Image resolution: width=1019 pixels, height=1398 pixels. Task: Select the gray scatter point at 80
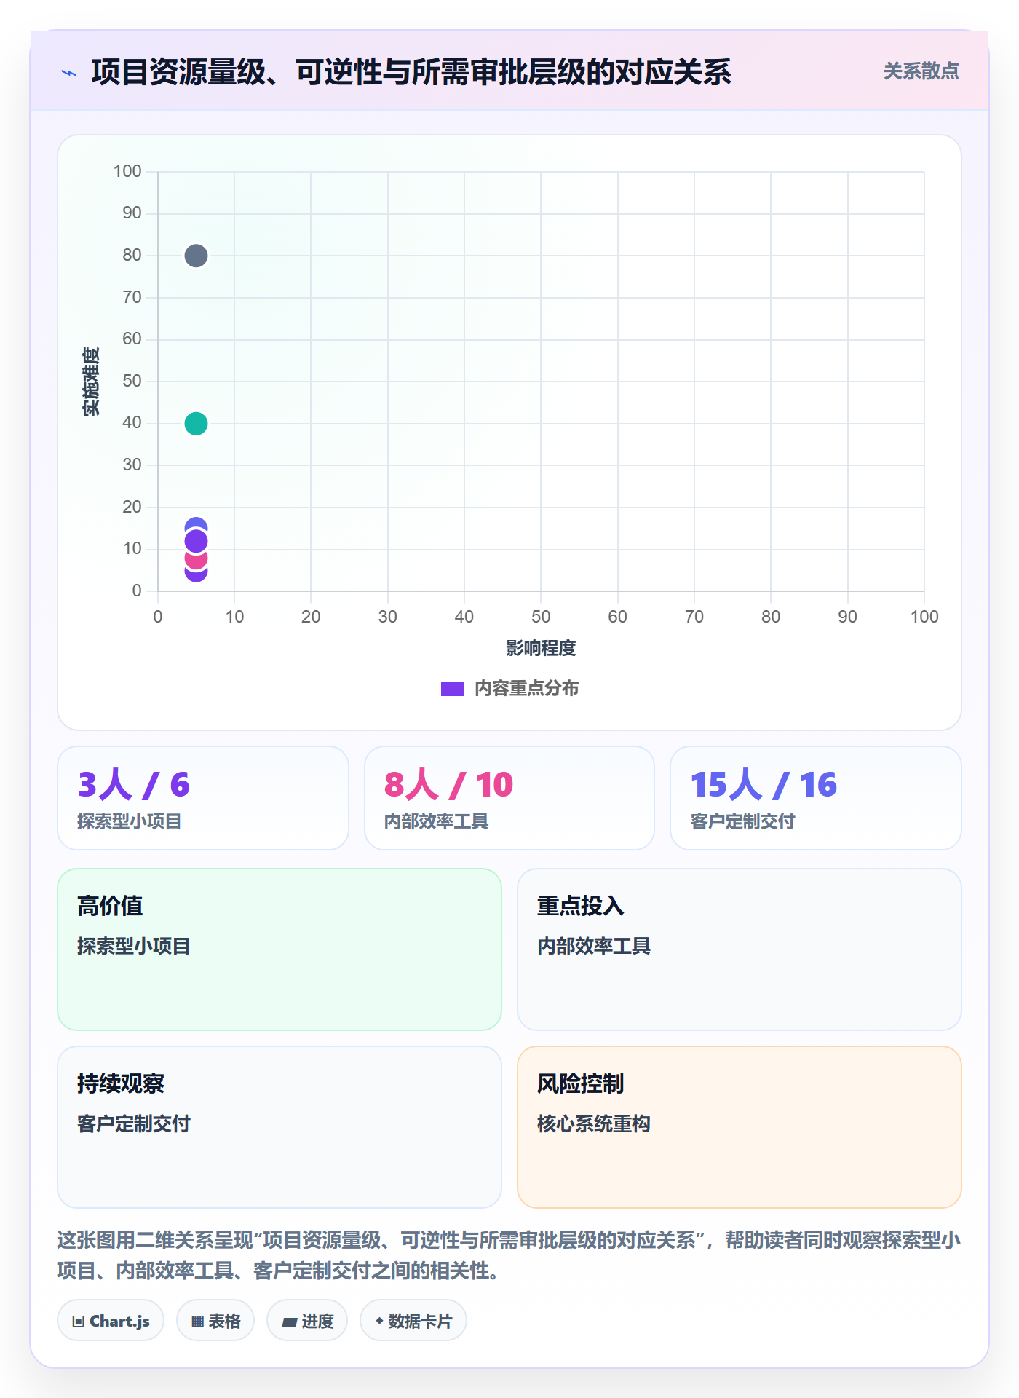click(196, 256)
